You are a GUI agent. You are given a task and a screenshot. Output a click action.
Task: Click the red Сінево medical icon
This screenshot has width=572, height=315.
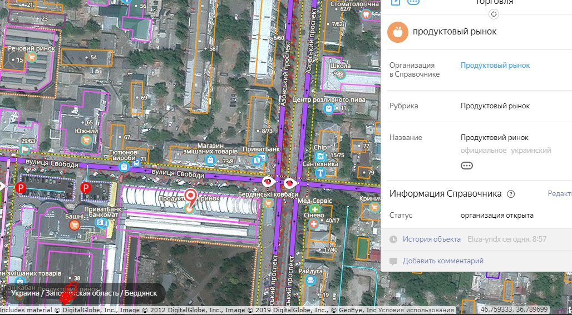tap(314, 224)
